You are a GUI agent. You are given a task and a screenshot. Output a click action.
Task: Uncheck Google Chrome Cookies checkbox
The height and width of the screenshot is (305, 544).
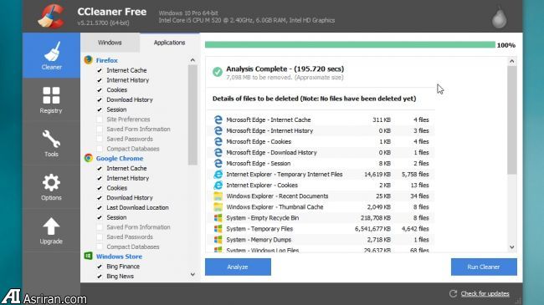(x=100, y=188)
